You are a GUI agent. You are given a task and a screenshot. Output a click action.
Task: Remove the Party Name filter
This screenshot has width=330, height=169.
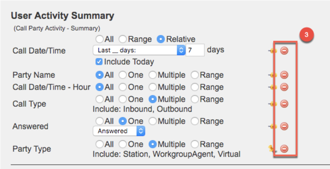pos(284,75)
